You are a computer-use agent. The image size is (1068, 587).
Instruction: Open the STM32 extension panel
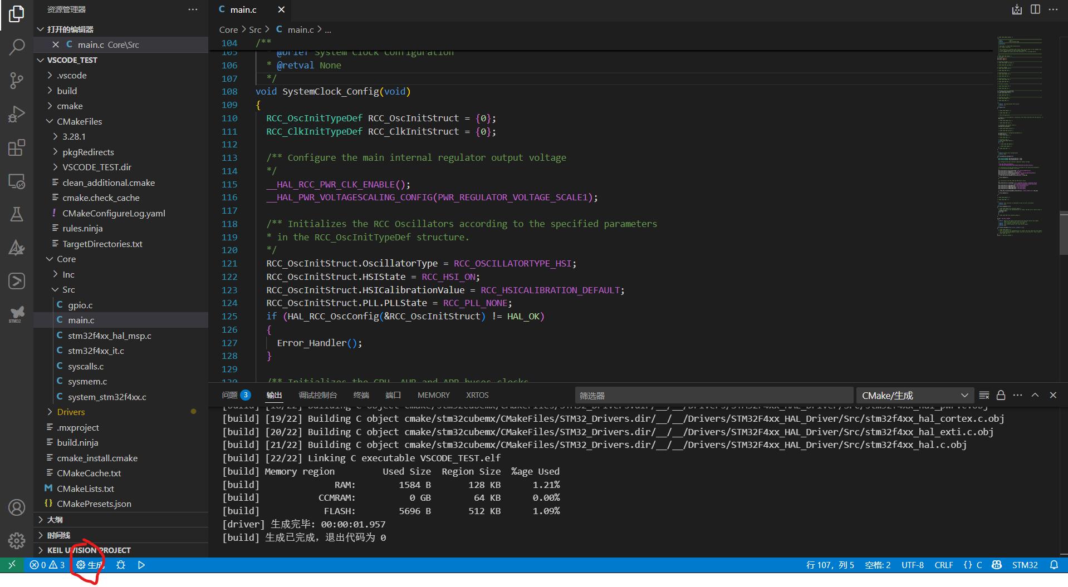[x=16, y=314]
